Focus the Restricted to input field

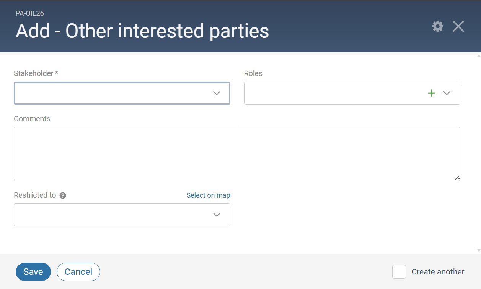tap(122, 215)
